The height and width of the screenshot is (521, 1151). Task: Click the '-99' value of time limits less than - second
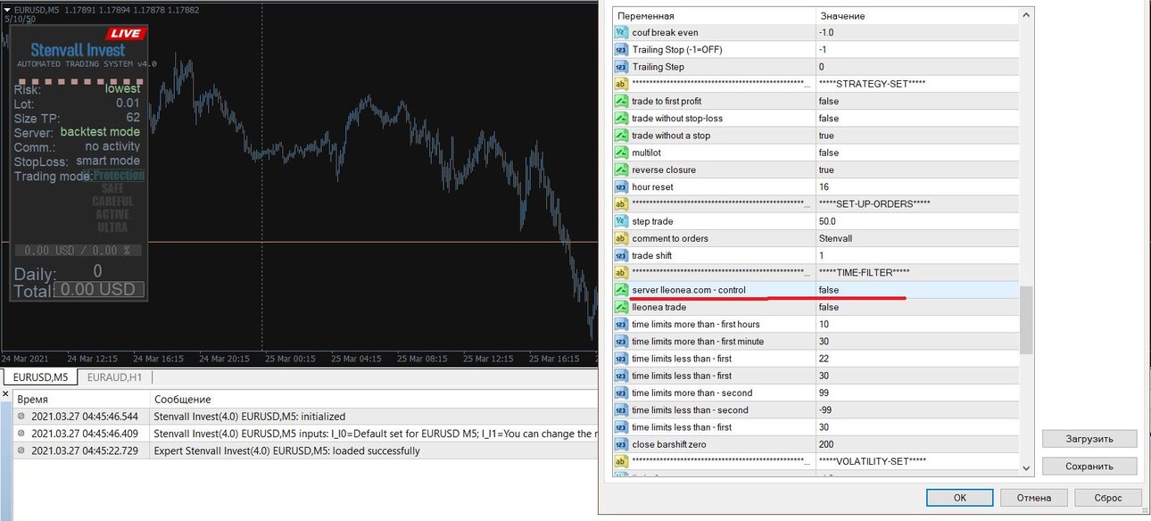825,409
